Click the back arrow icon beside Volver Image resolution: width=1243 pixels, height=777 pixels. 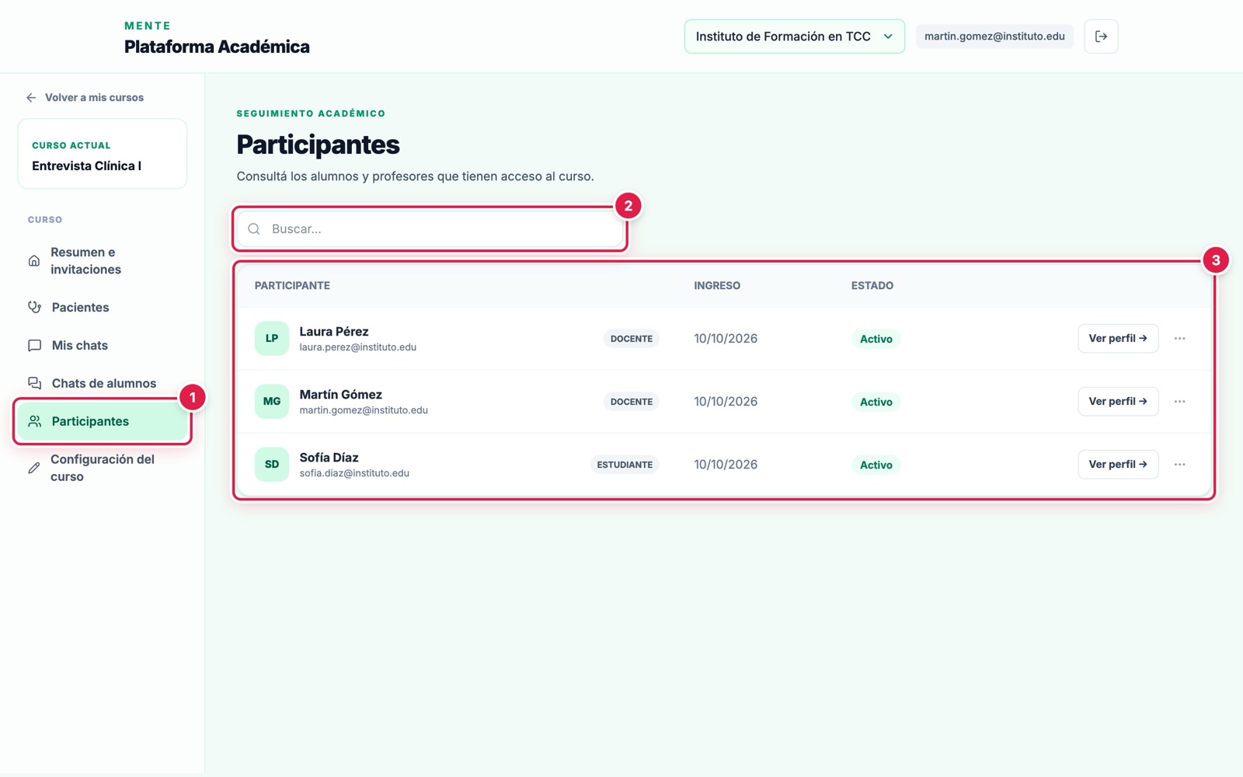point(31,97)
